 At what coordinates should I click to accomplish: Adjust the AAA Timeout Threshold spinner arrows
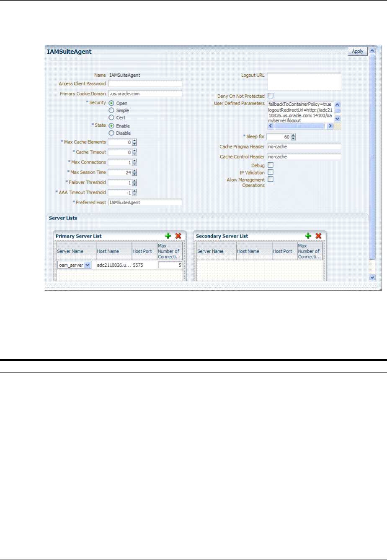coord(135,193)
